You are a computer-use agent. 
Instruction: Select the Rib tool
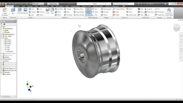click(x=31, y=15)
